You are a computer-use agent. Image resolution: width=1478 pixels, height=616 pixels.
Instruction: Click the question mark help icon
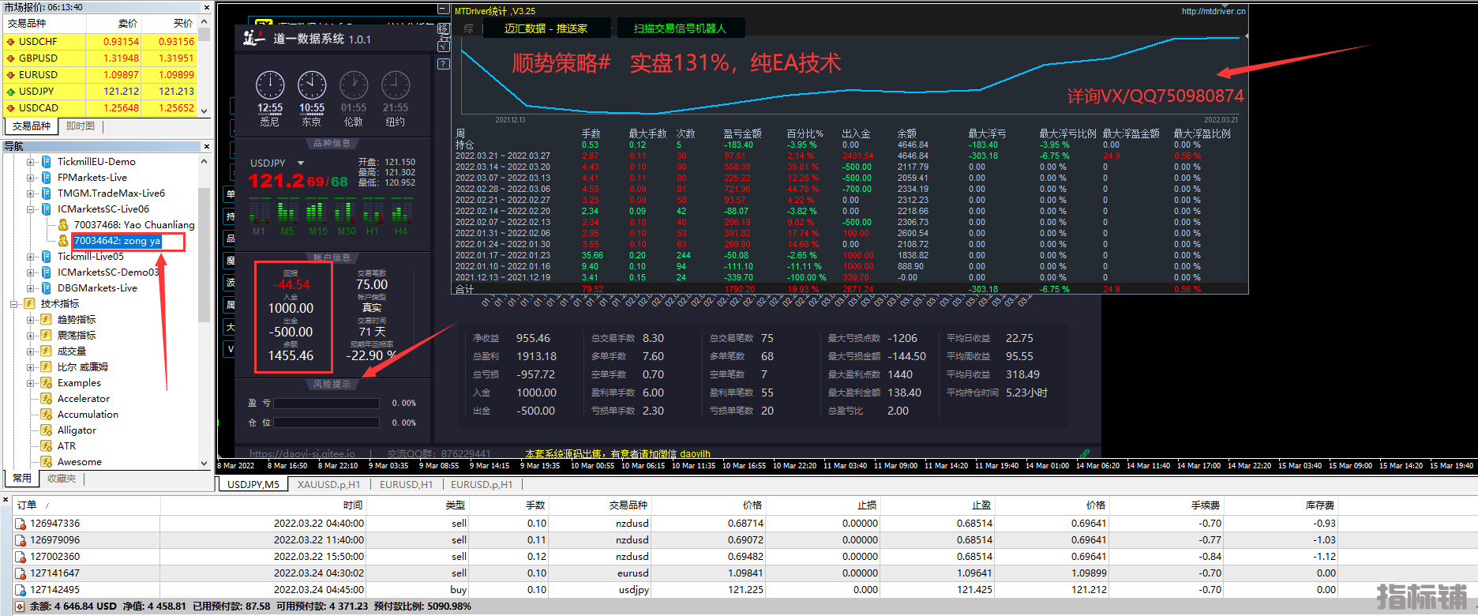pyautogui.click(x=444, y=64)
